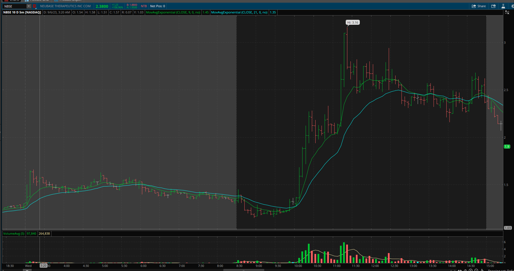514x271 pixels.
Task: Select the MovAvgExponential (CLOSE, 21, 0, no) study label
Action: (239, 12)
